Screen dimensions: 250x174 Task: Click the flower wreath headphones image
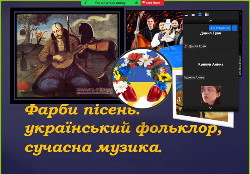tap(142, 79)
